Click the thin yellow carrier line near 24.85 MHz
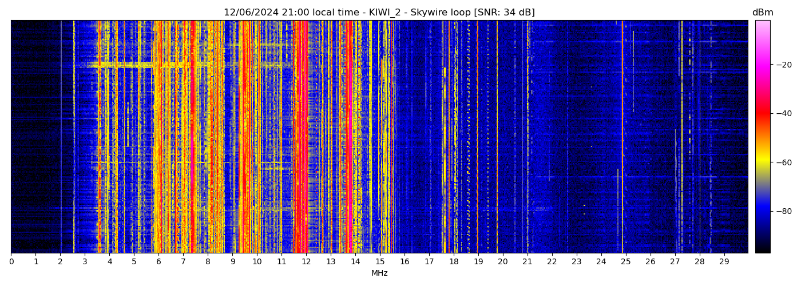This screenshot has height=286, width=801. (x=622, y=137)
